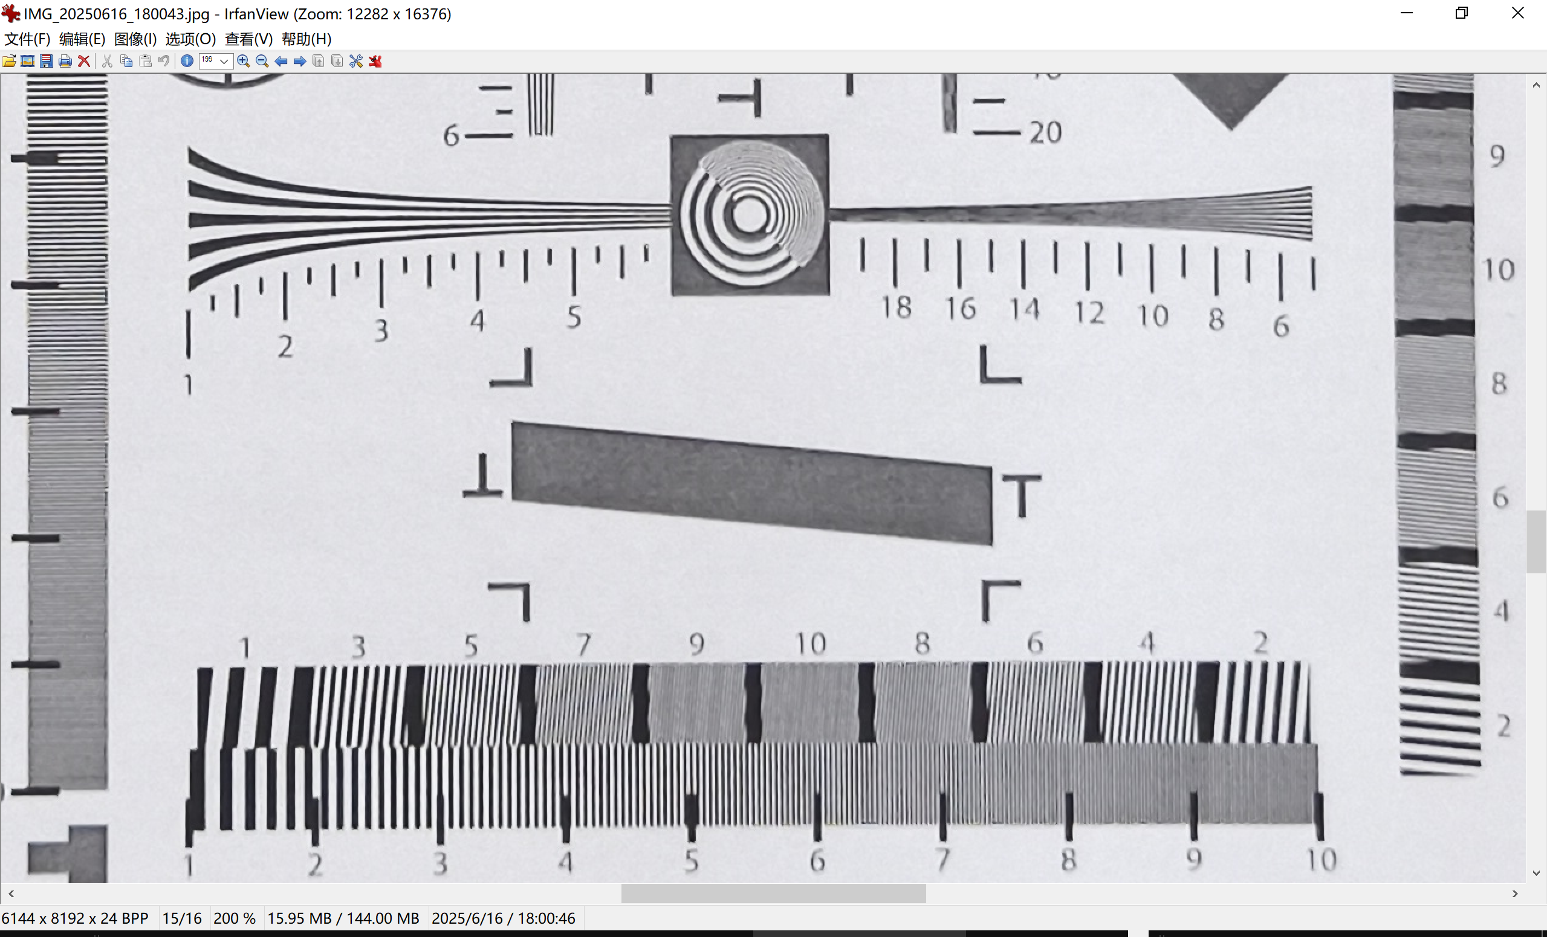Click the Zoom in magnifier icon

[x=244, y=61]
